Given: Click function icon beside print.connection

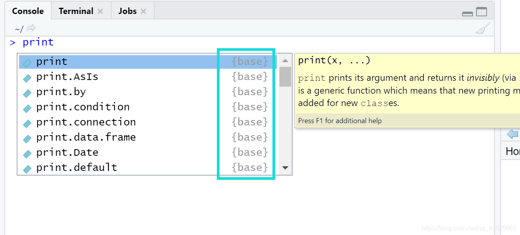Looking at the screenshot, I should [x=27, y=124].
